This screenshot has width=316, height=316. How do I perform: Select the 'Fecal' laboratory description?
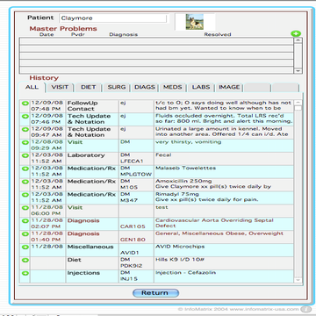tap(163, 155)
